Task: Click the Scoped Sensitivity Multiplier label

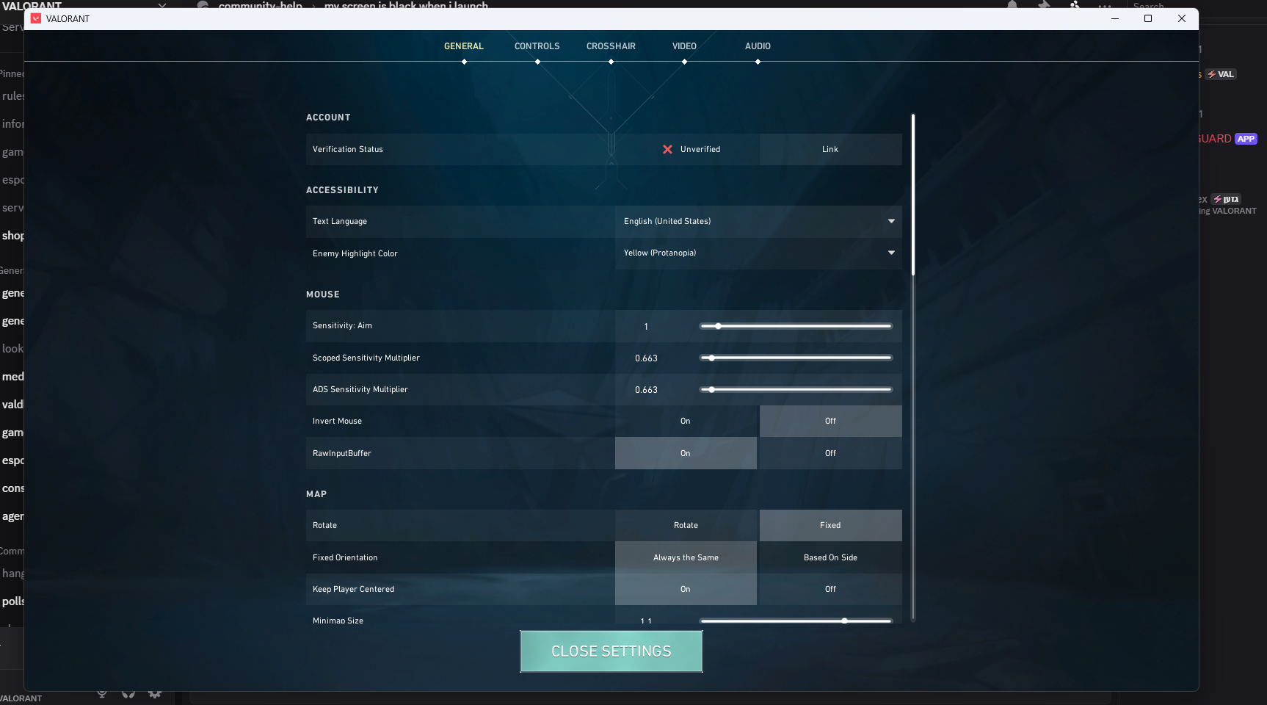Action: point(366,358)
